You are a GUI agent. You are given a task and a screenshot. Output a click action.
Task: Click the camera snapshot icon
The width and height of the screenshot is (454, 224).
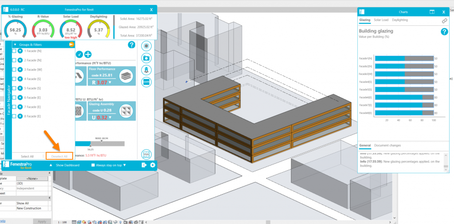coord(146,58)
